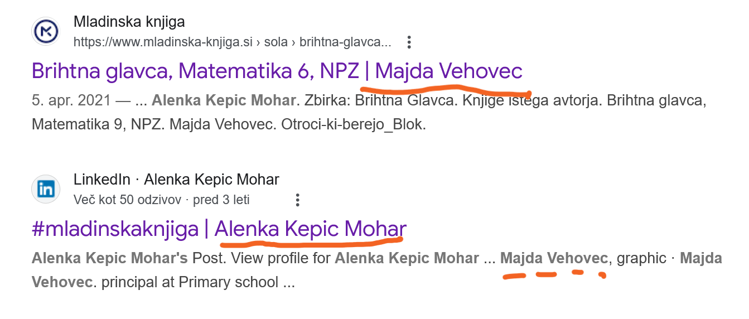Open the #mladinskaknjiga Alenka Kepic Mohar result
This screenshot has height=319, width=749.
click(x=219, y=229)
